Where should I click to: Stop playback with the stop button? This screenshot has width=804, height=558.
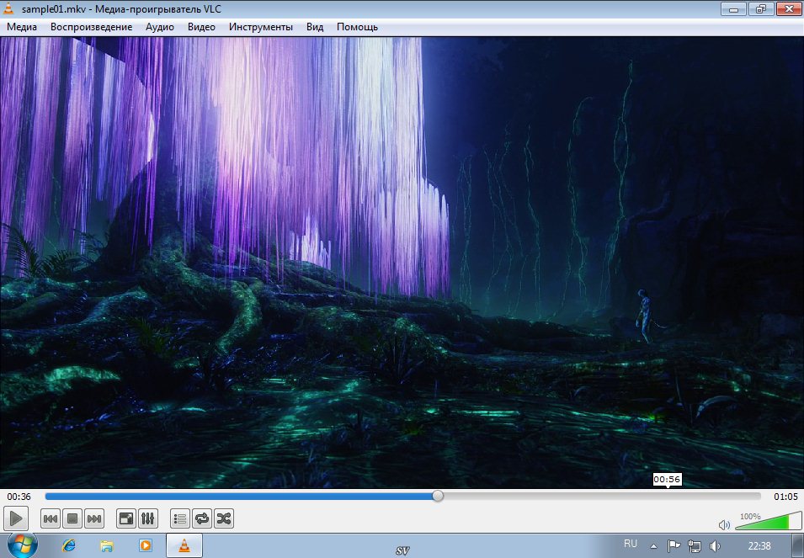(72, 518)
